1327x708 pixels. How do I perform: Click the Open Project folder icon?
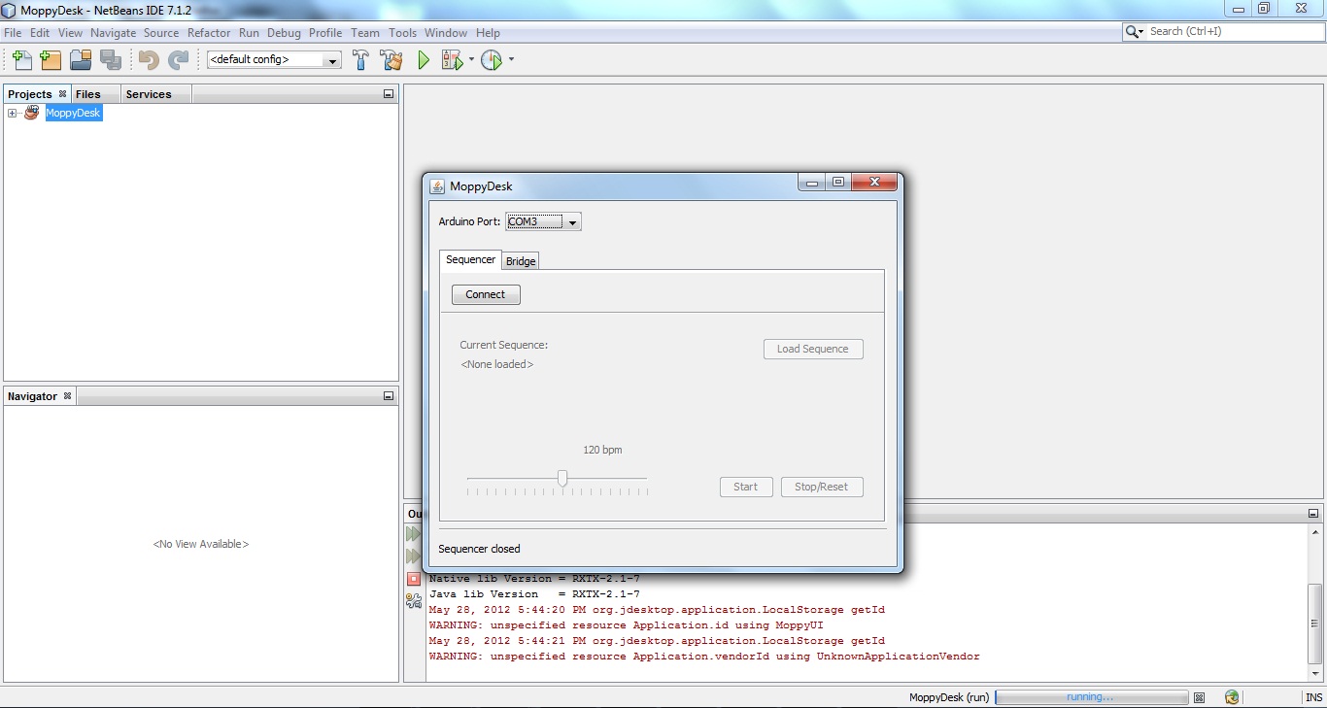click(81, 60)
